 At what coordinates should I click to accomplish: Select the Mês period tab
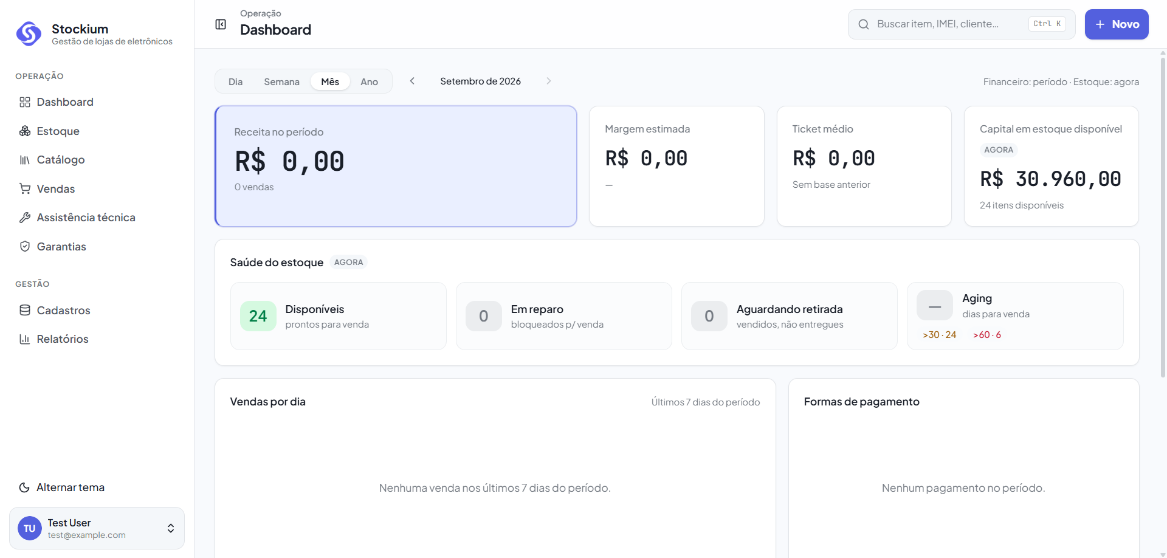click(x=330, y=81)
